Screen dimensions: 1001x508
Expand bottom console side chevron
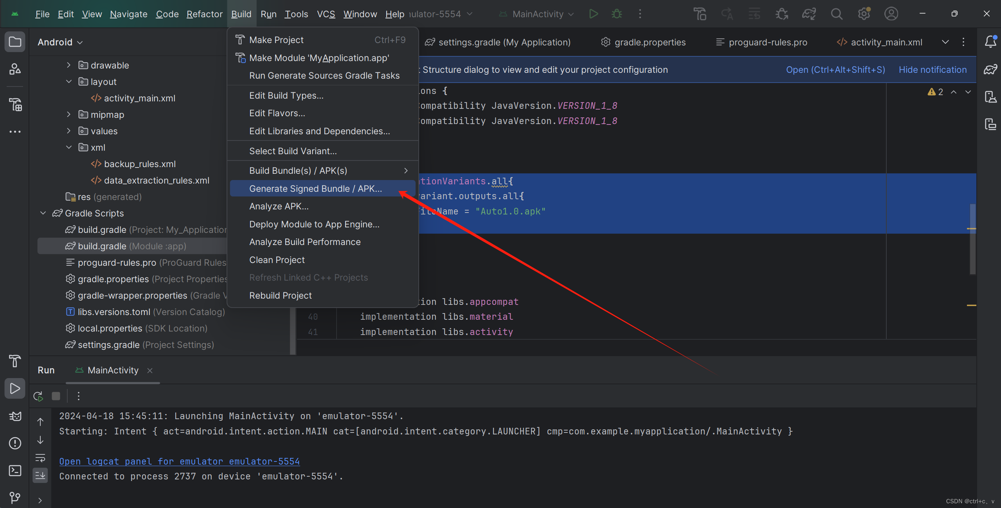40,500
